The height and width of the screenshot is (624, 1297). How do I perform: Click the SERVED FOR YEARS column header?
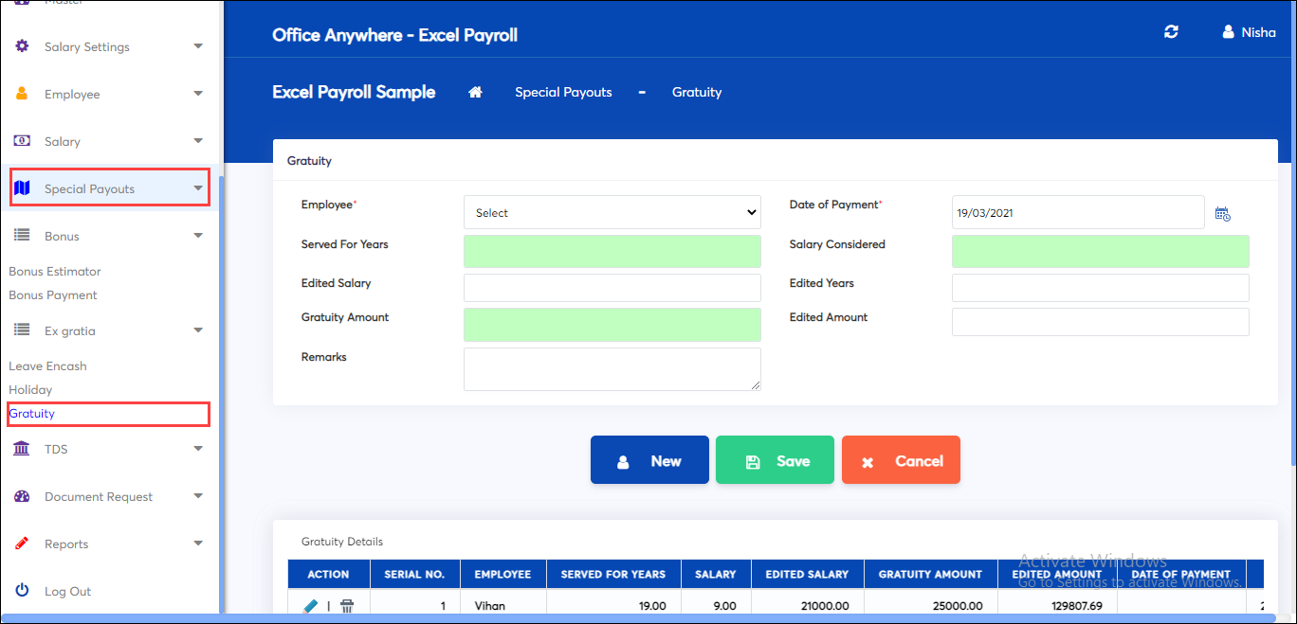click(x=613, y=574)
